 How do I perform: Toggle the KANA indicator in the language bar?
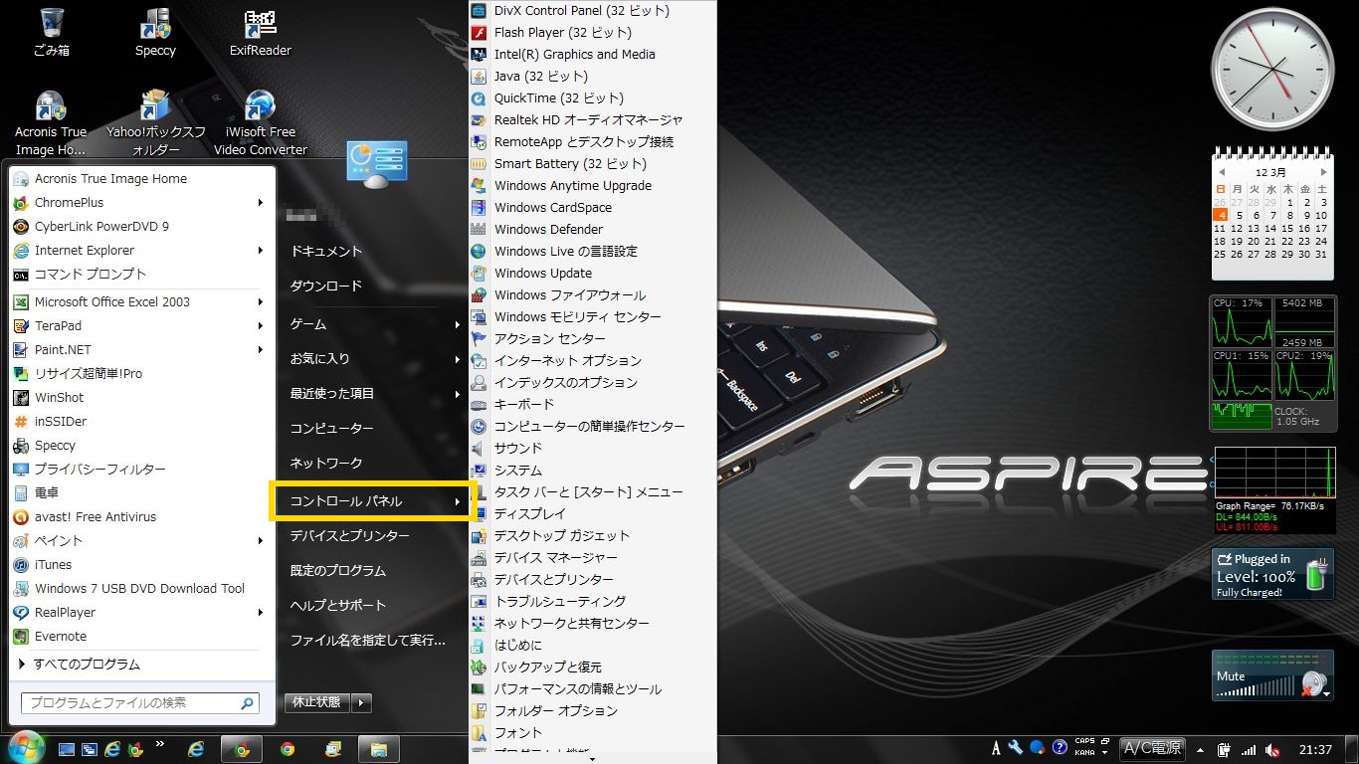tap(1084, 753)
